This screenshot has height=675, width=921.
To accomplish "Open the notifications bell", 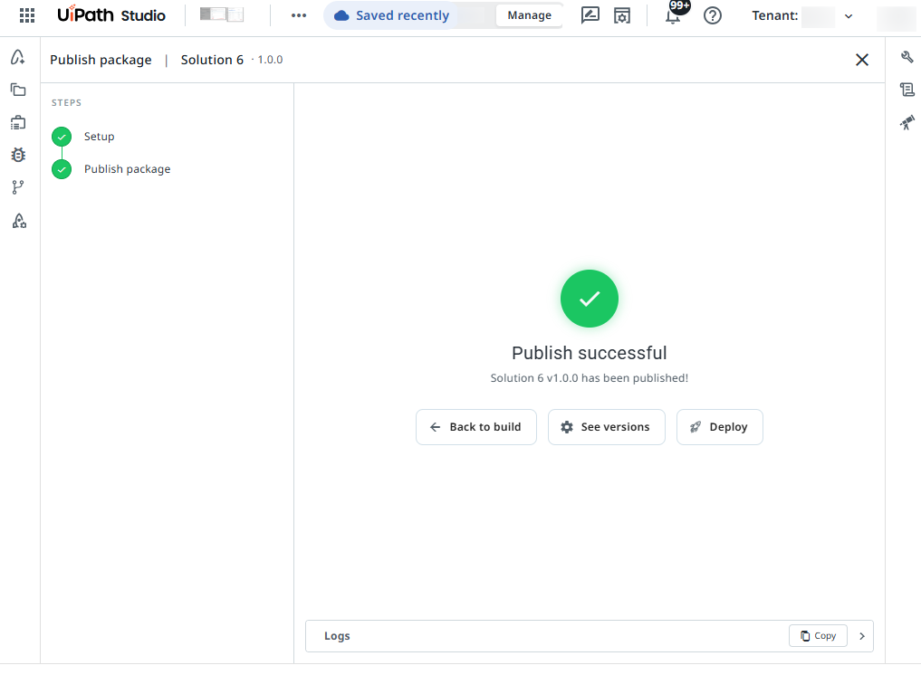I will point(673,15).
